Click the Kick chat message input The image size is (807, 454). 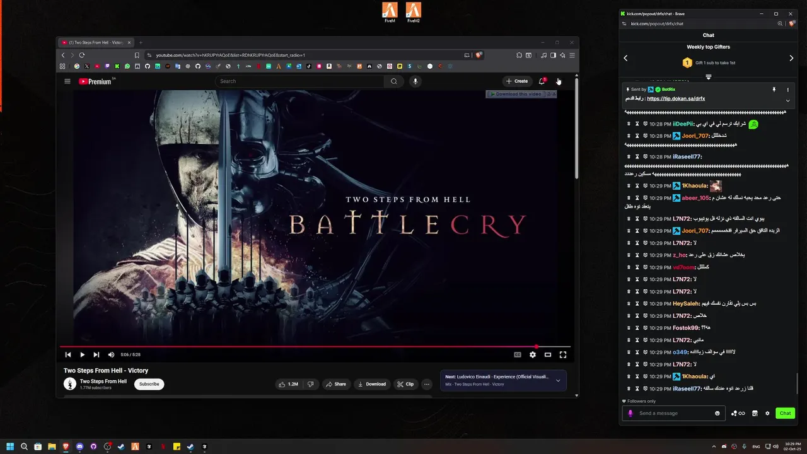pos(673,414)
